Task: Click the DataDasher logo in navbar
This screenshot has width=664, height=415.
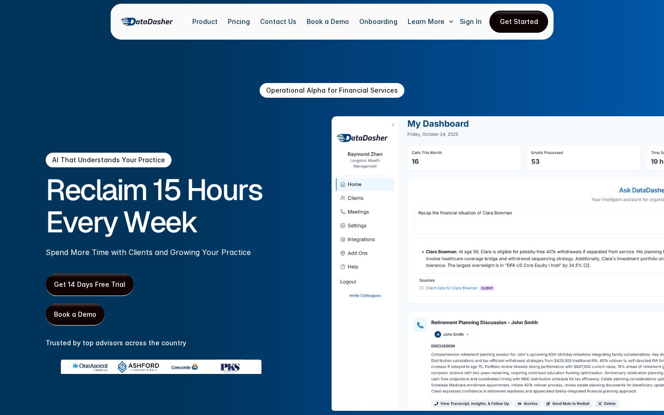Action: (x=147, y=22)
